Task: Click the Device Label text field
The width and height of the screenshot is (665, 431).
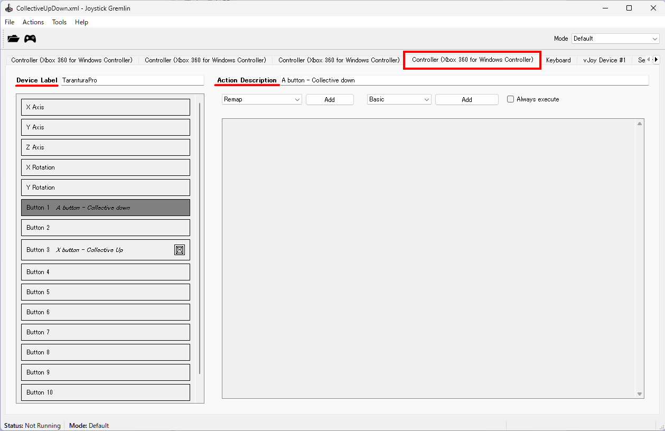Action: point(132,80)
